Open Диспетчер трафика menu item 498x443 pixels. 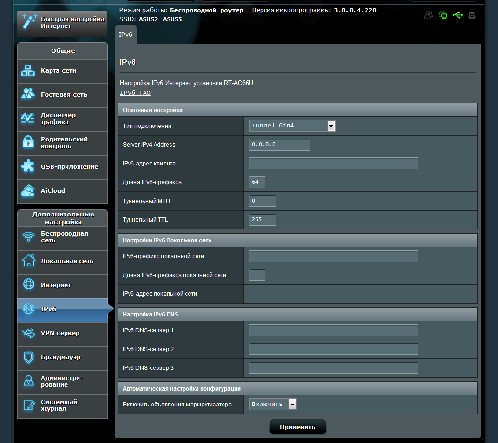(x=63, y=119)
